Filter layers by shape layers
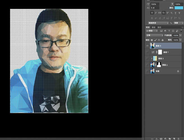184x140 pixels. point(173,31)
